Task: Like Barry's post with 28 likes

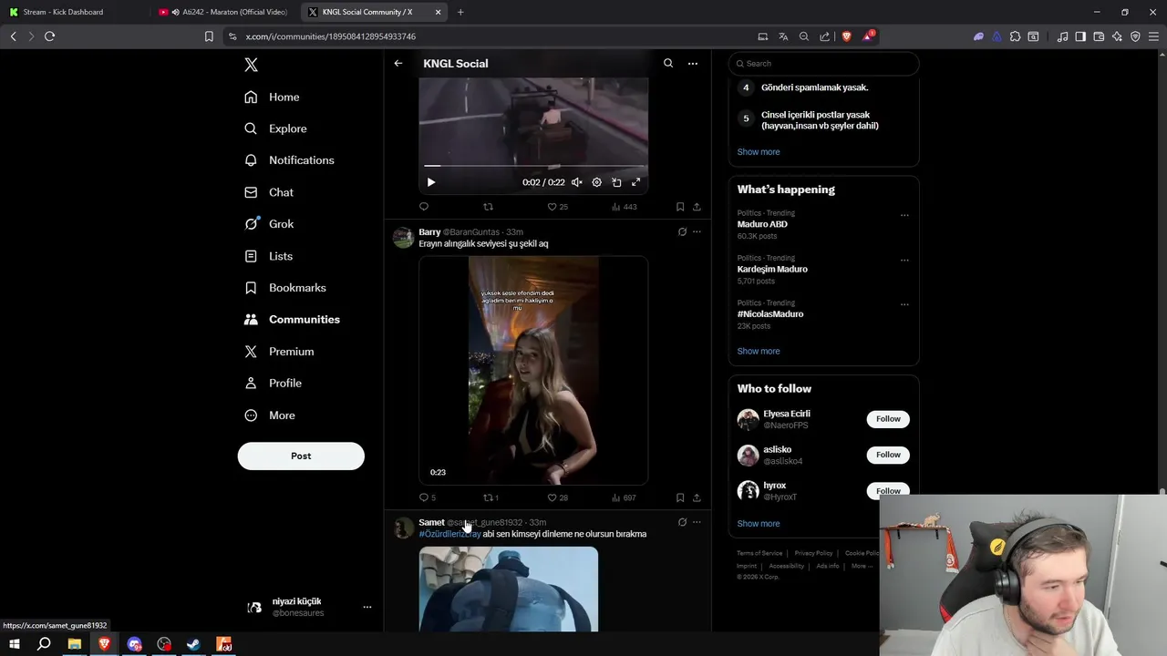Action: [557, 497]
